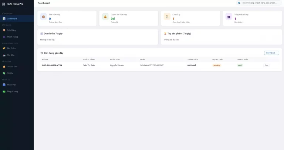
Task: Click the KHÁCH HÀNG column header
Action: 89,60
